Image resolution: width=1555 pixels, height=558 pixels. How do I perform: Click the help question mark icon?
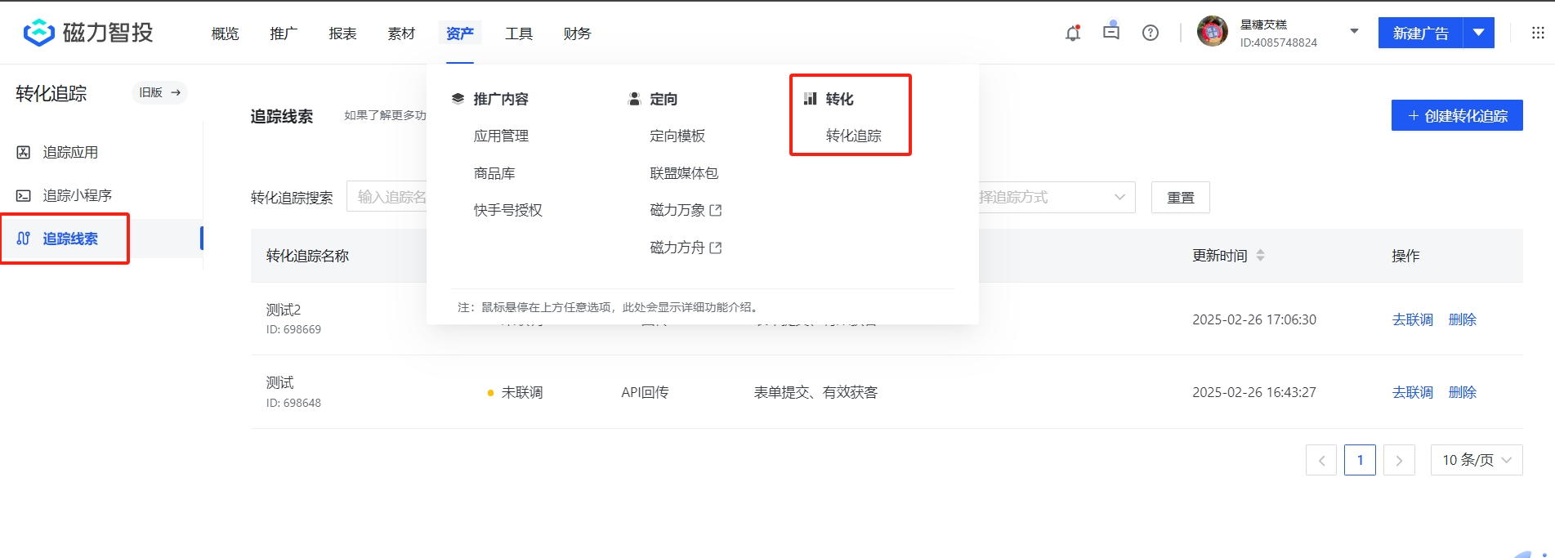pos(1151,33)
